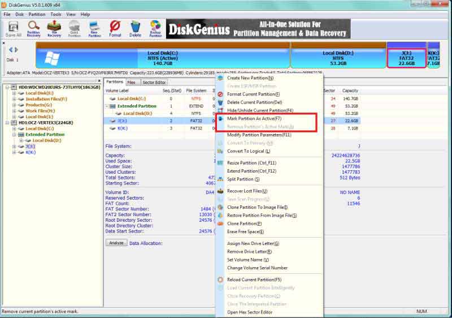
Task: Click the Analyze button
Action: 116,243
